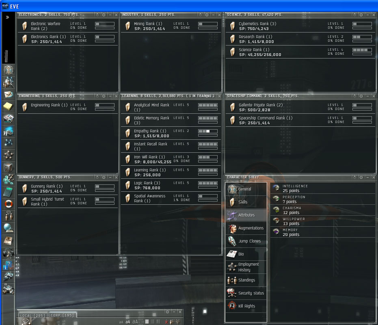Click the arrow in the Learning window header
Screen dimensions: 378x325
coord(213,96)
